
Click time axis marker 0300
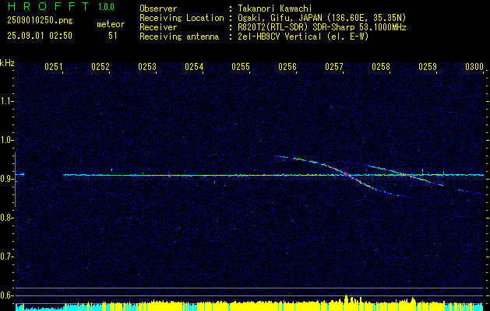[474, 67]
